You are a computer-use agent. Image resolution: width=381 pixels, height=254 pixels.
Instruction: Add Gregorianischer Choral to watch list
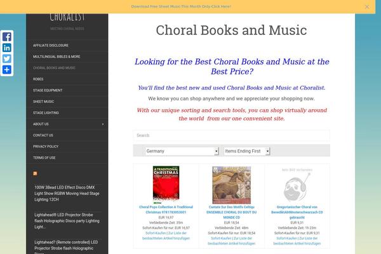(297, 241)
